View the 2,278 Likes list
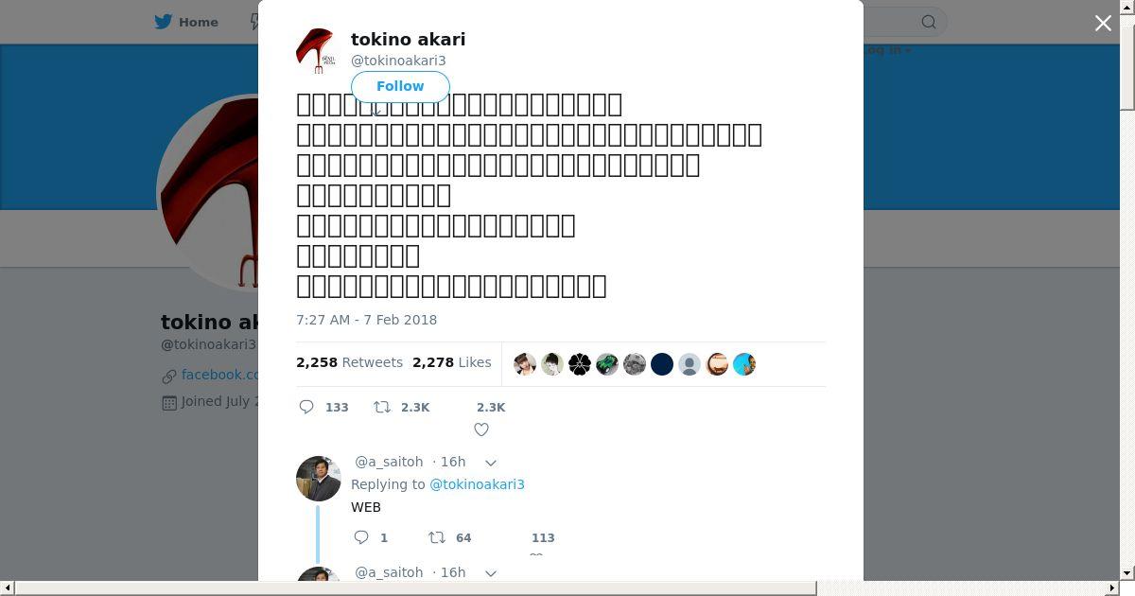The image size is (1135, 596). click(451, 362)
